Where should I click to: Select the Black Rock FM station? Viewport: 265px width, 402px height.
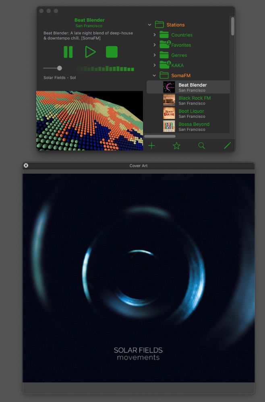[188, 100]
